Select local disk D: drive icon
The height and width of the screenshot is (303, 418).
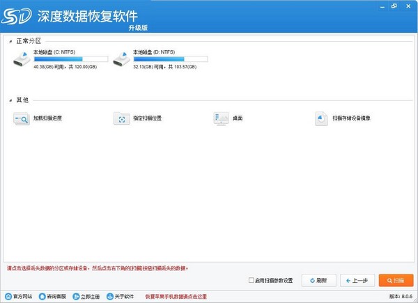pos(122,59)
